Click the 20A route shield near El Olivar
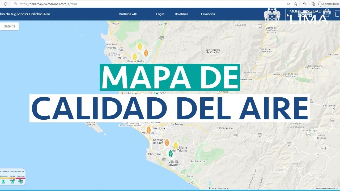340x191 pixels. [x=161, y=38]
